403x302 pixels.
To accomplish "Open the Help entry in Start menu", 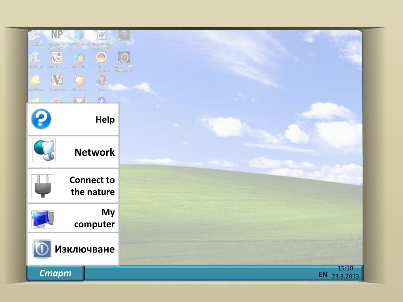I will click(73, 120).
